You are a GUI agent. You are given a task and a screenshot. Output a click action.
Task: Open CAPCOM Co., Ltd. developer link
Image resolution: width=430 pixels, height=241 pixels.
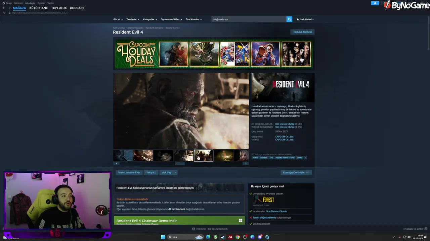tap(284, 137)
